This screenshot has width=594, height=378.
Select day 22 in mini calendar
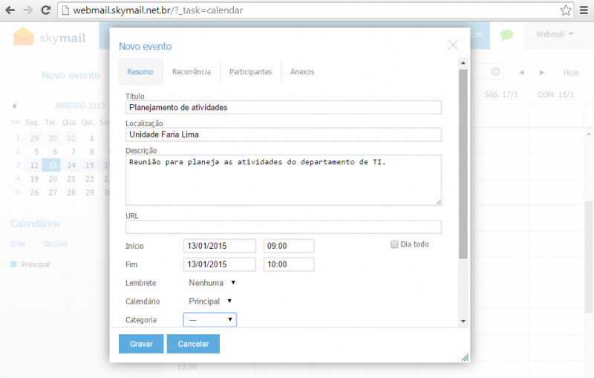click(89, 179)
